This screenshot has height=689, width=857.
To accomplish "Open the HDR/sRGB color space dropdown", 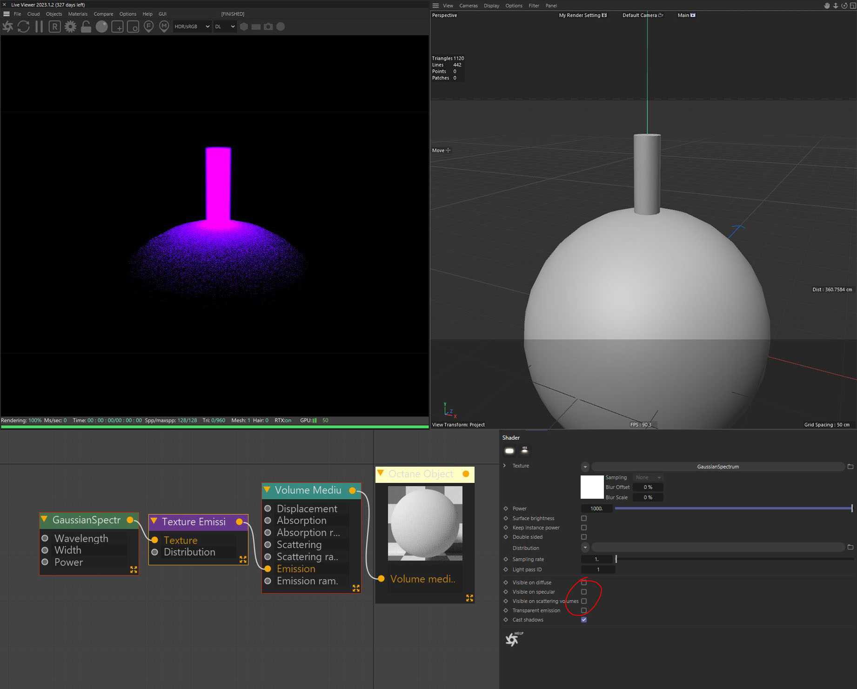I will (x=192, y=27).
